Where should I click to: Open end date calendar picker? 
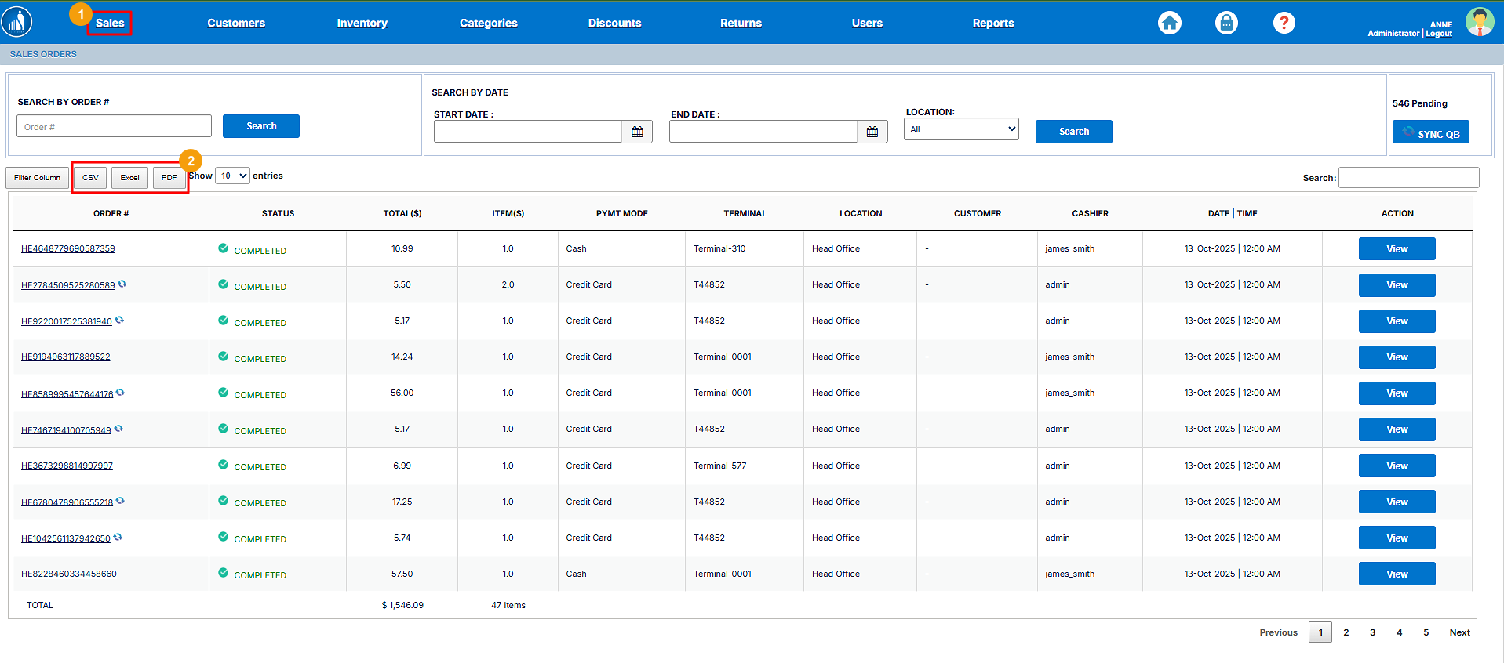pyautogui.click(x=872, y=132)
